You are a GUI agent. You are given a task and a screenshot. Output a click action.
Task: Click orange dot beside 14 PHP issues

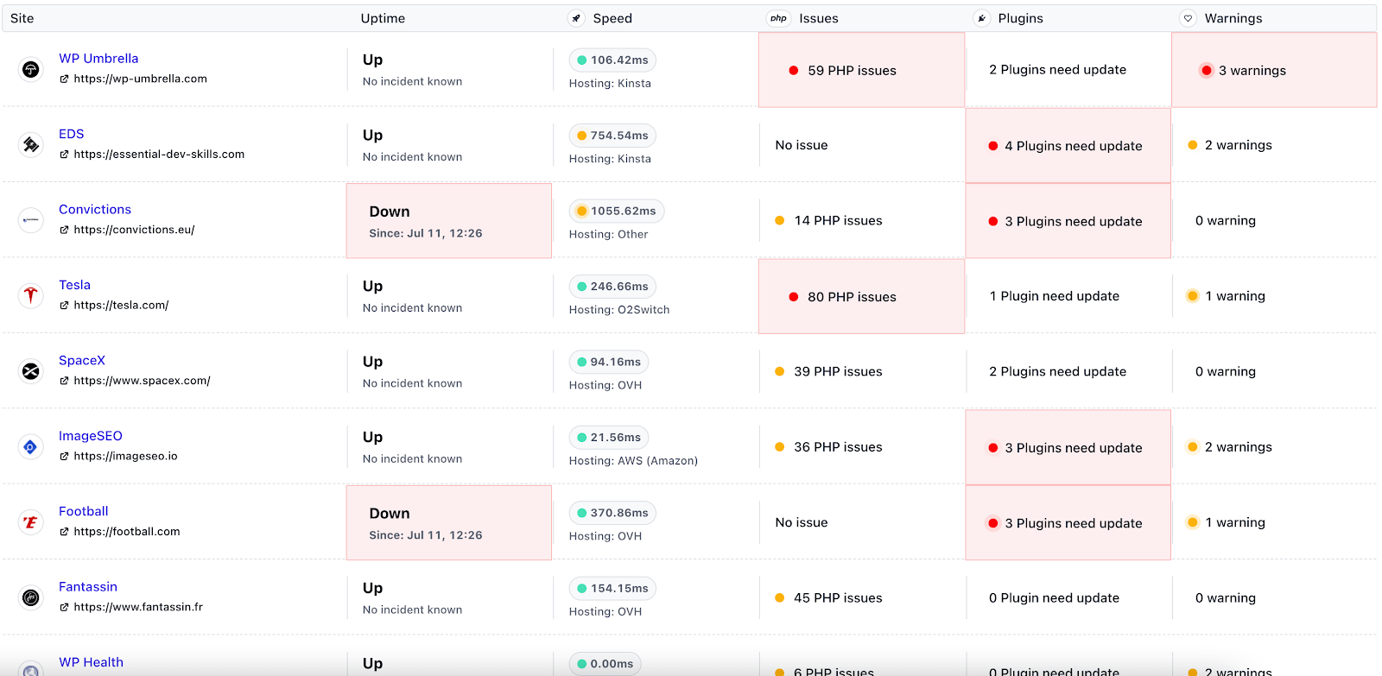coord(779,221)
